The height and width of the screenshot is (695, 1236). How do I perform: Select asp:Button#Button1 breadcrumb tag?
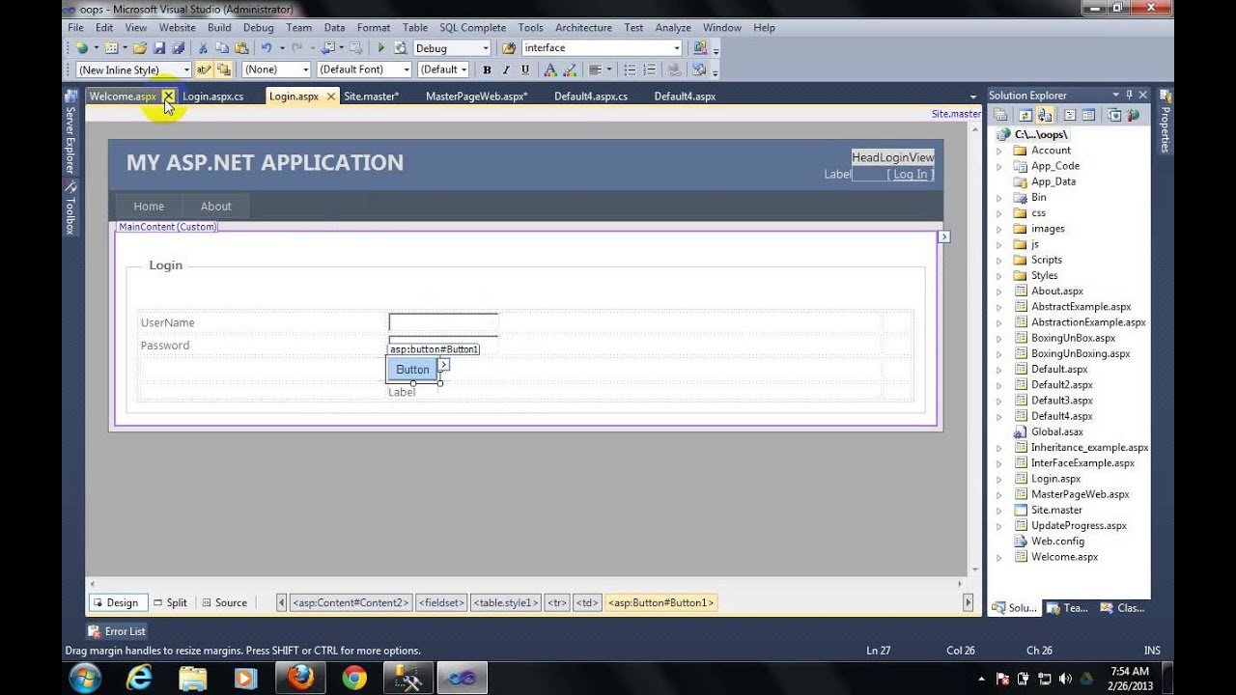click(x=660, y=602)
